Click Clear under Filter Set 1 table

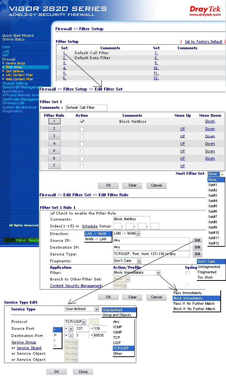point(132,185)
